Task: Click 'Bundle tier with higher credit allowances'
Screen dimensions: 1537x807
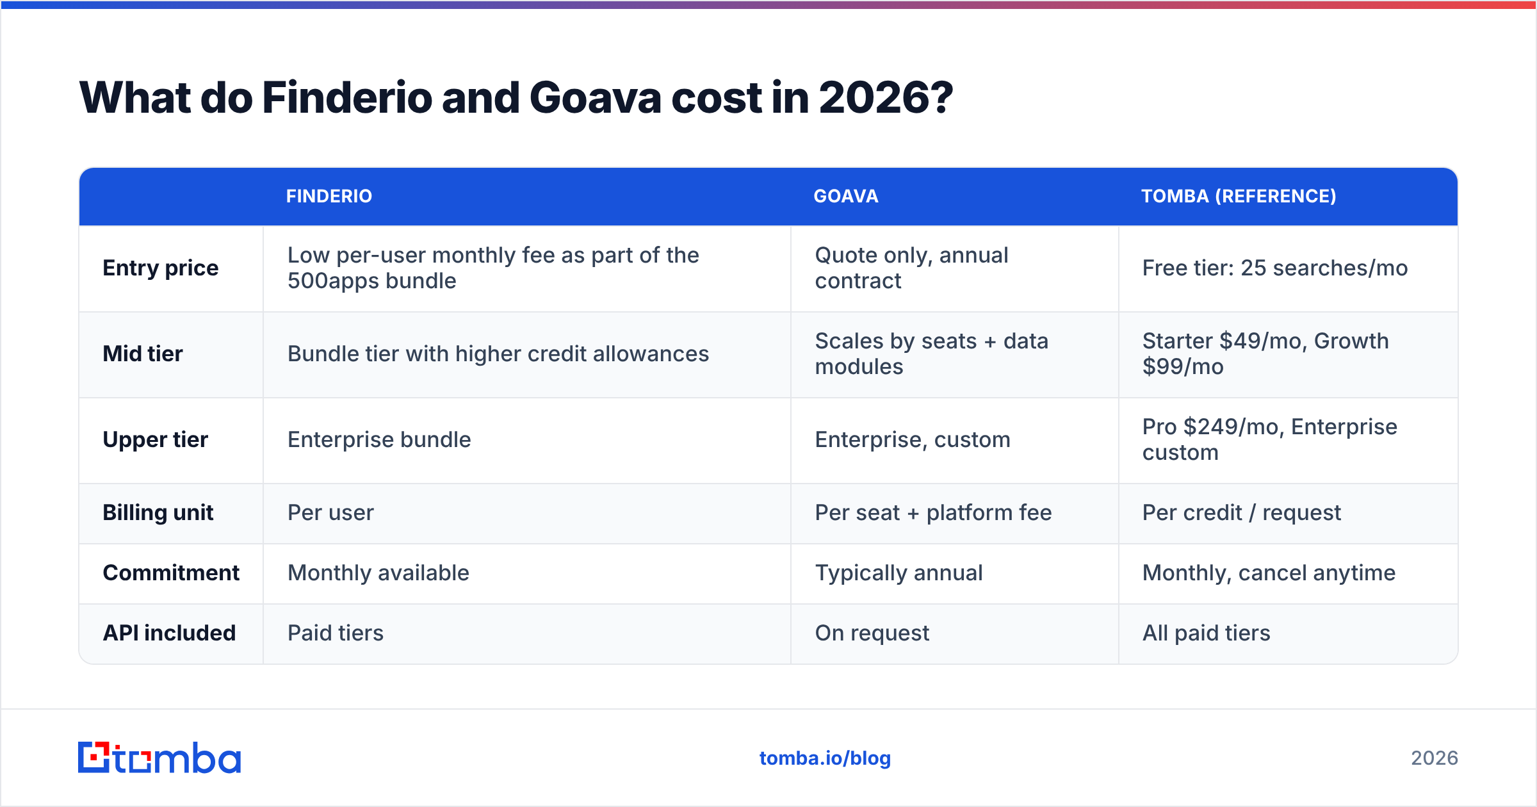Action: [x=498, y=354]
